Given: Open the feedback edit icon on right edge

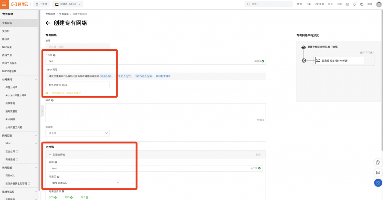Looking at the screenshot, I should click(378, 162).
